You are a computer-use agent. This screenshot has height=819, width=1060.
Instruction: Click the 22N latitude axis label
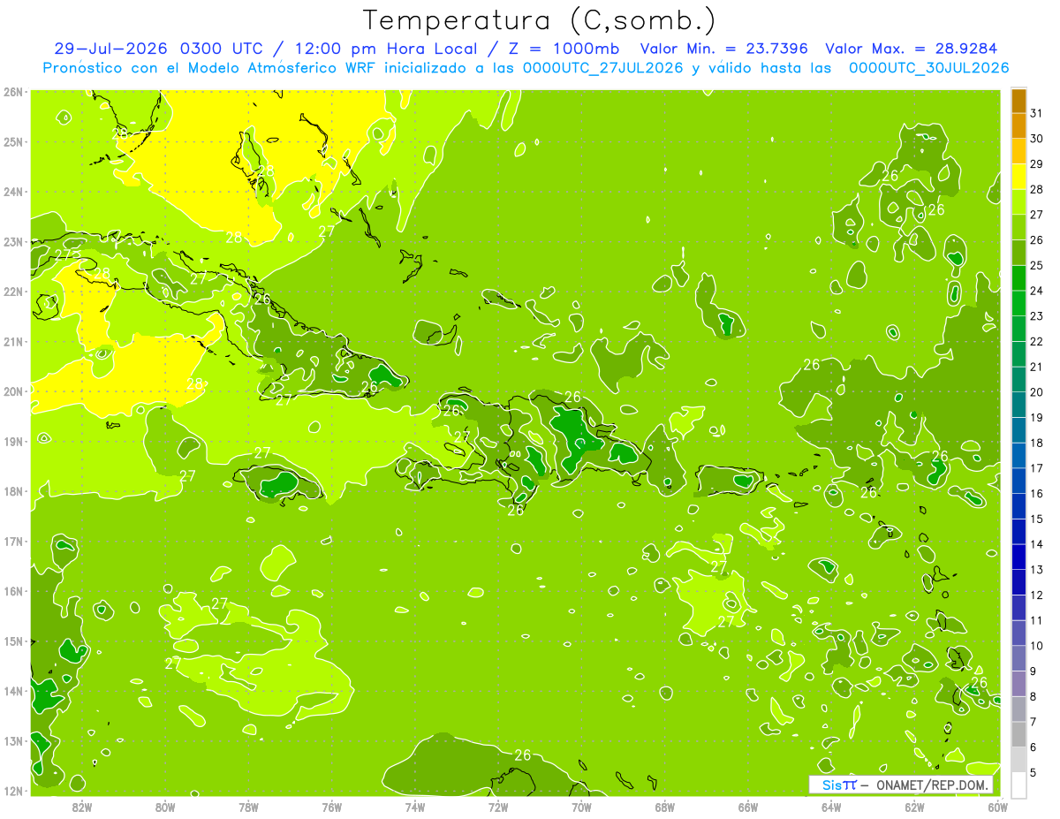12,292
